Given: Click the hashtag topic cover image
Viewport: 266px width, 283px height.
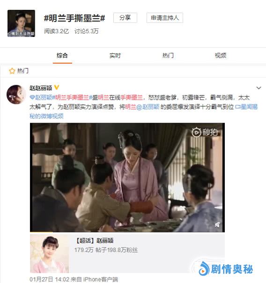Looking at the screenshot, I should click(x=22, y=23).
